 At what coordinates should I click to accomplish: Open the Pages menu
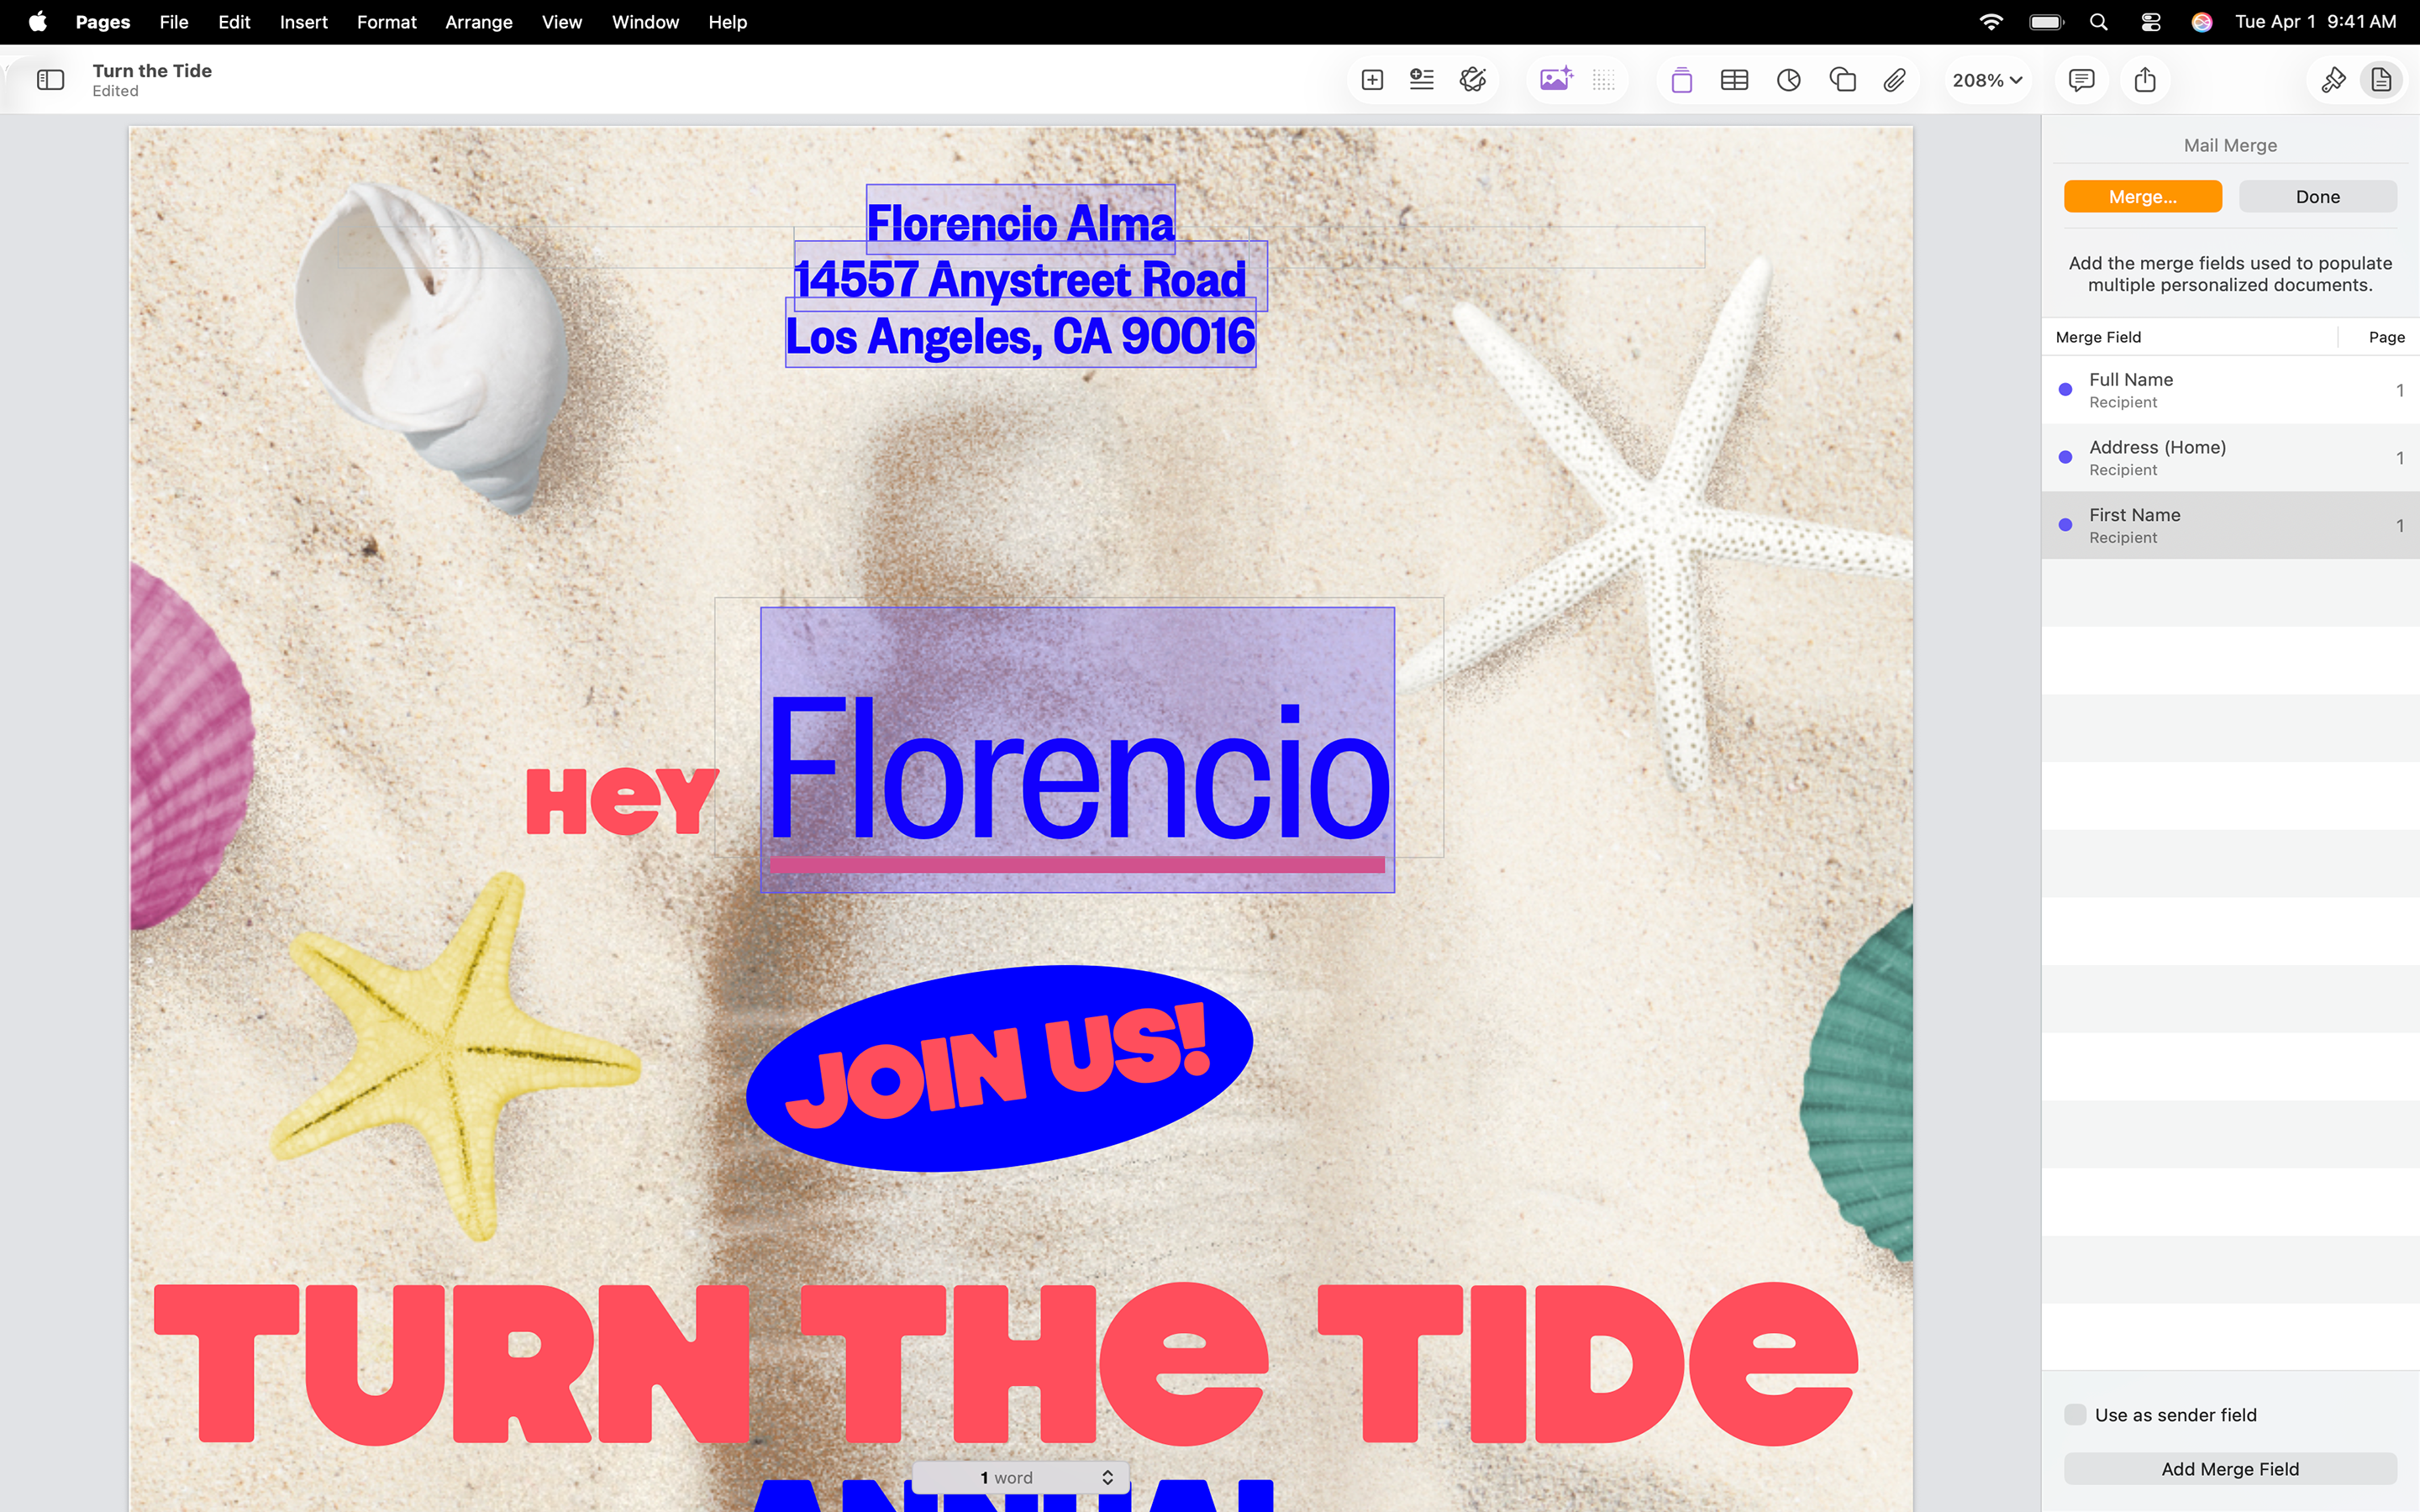click(102, 22)
